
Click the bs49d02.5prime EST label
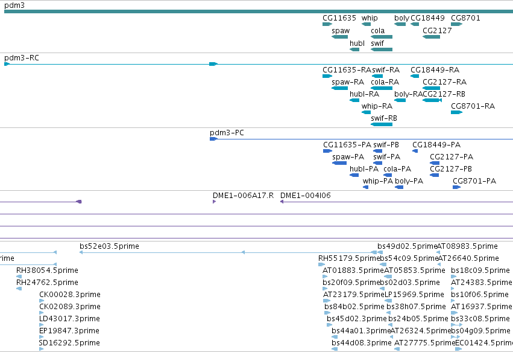click(x=408, y=246)
